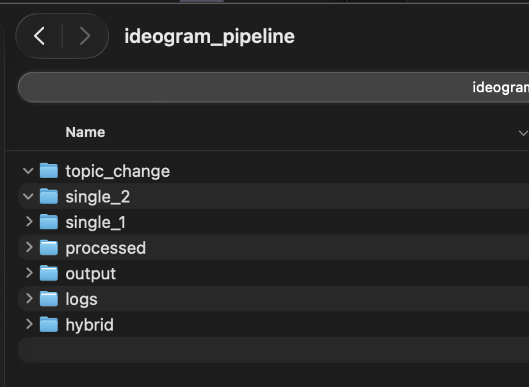Screen dimensions: 529x387
Task: Click inside the search field
Action: [256, 86]
